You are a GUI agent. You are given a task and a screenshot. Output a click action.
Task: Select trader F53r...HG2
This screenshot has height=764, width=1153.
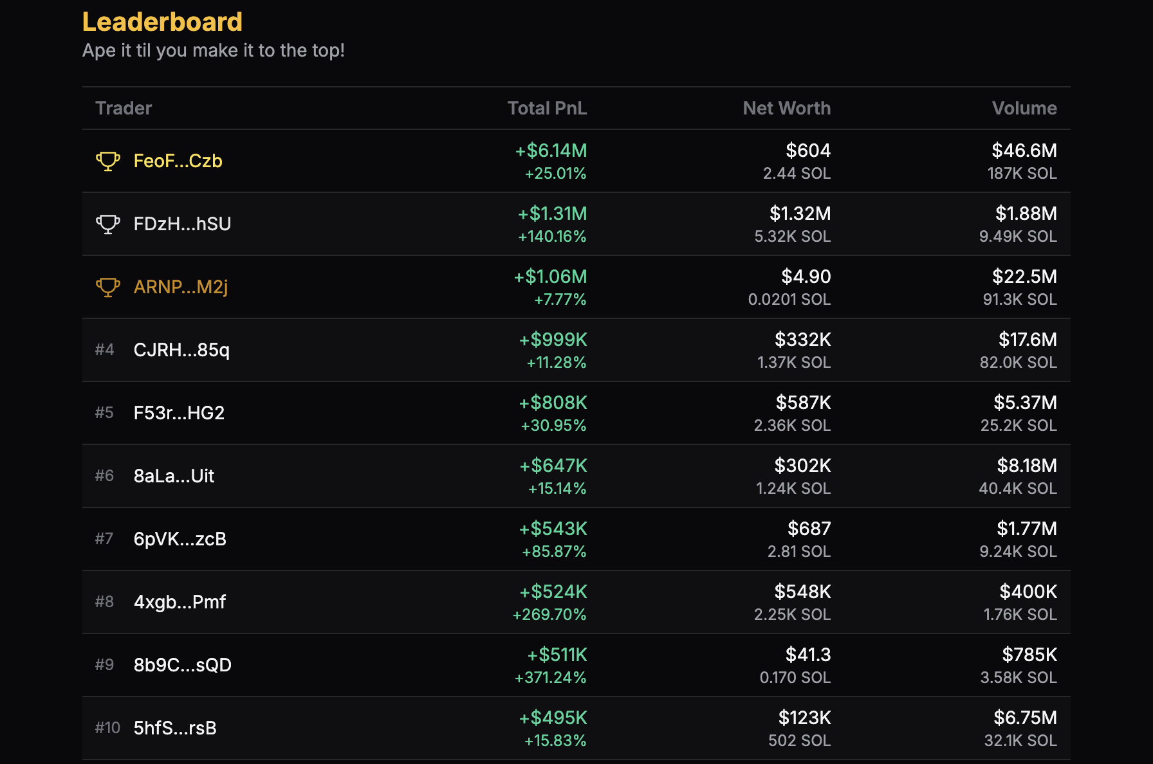179,413
